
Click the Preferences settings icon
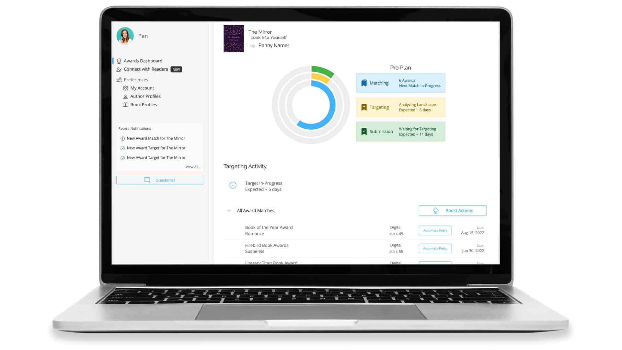[x=119, y=79]
